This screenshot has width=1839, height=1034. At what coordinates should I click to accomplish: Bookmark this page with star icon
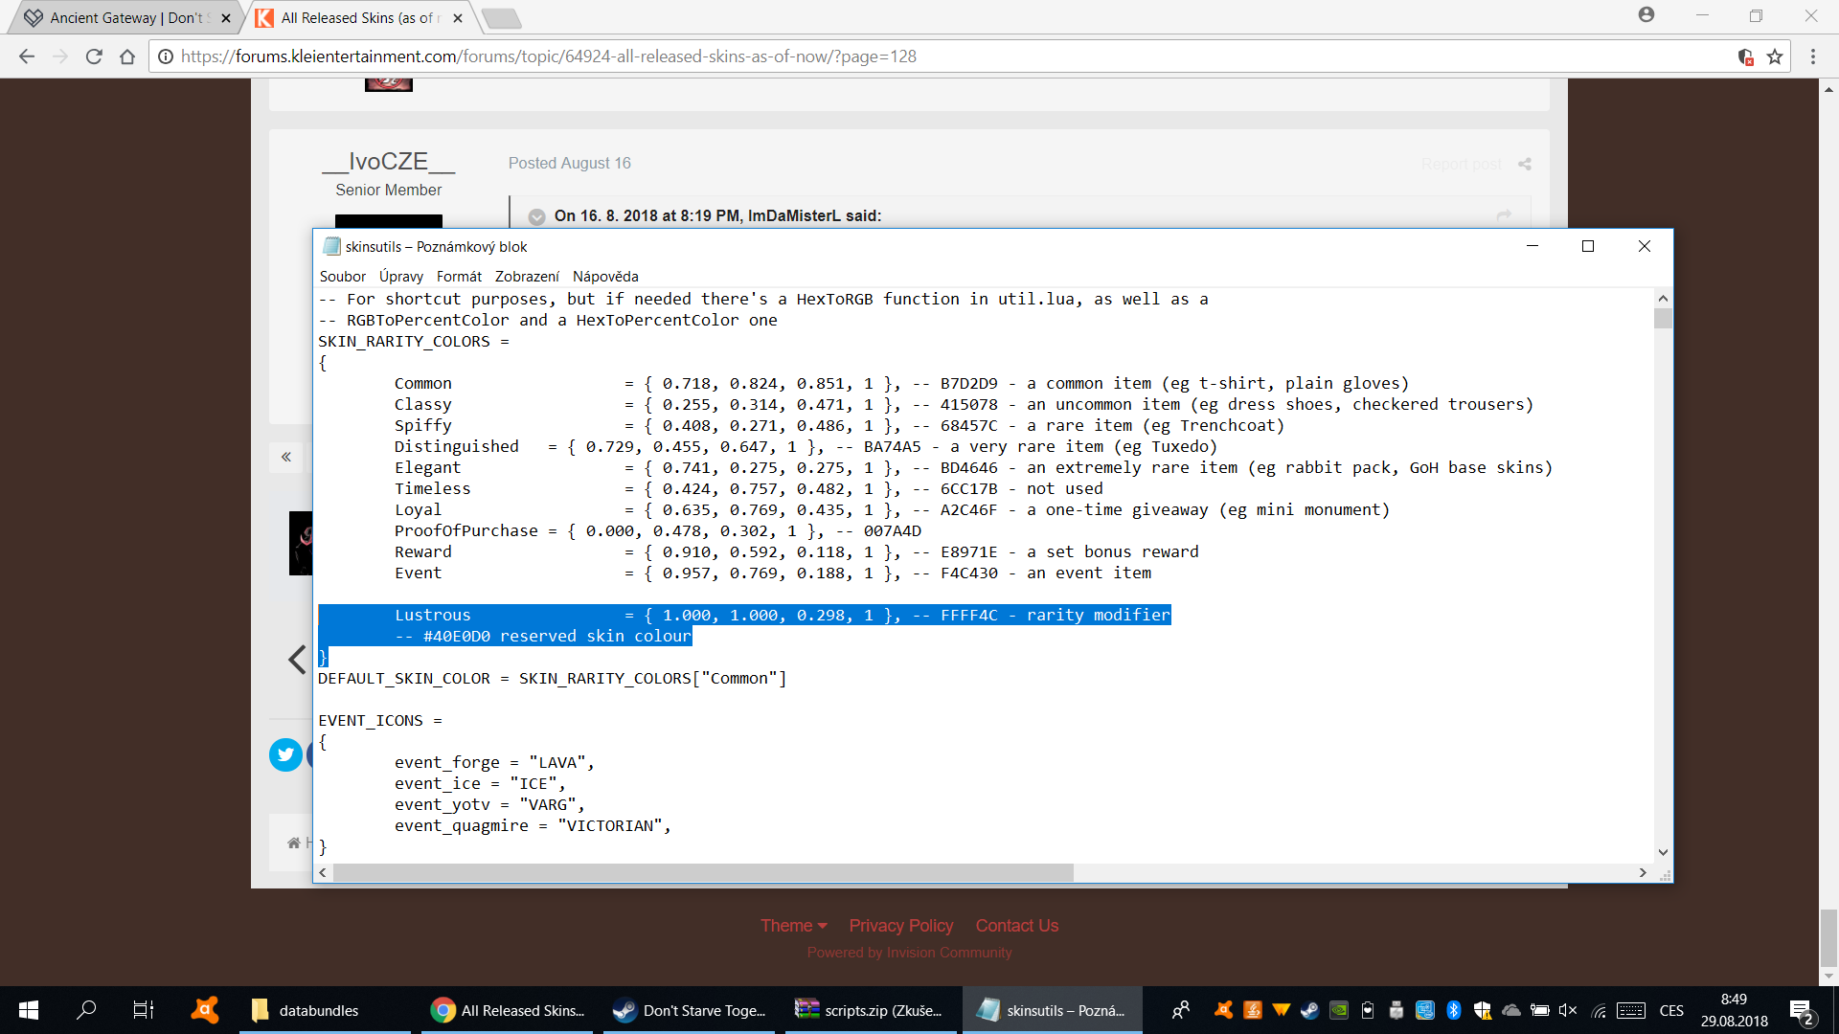click(1775, 56)
